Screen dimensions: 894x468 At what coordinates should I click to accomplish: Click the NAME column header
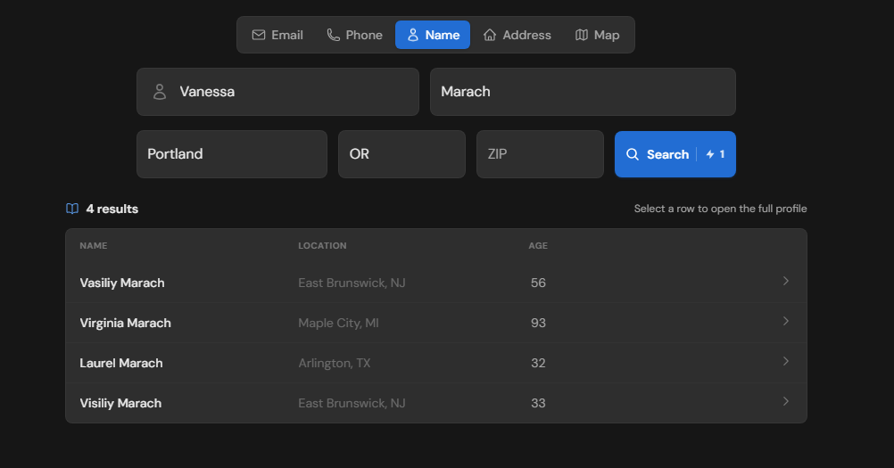click(x=94, y=246)
